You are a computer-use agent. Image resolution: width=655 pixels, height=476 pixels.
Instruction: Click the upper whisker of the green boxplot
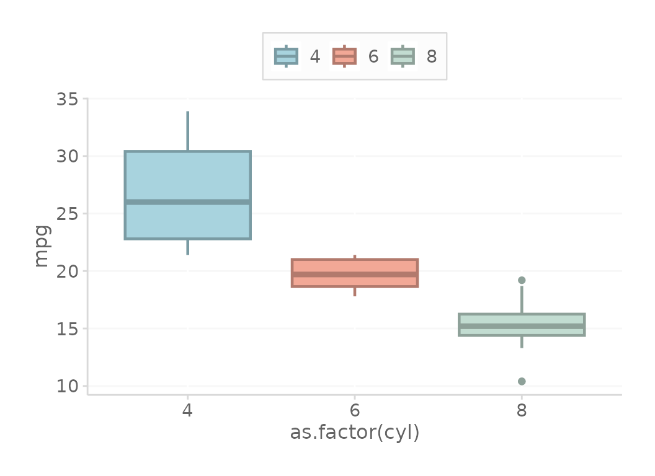coord(521,299)
